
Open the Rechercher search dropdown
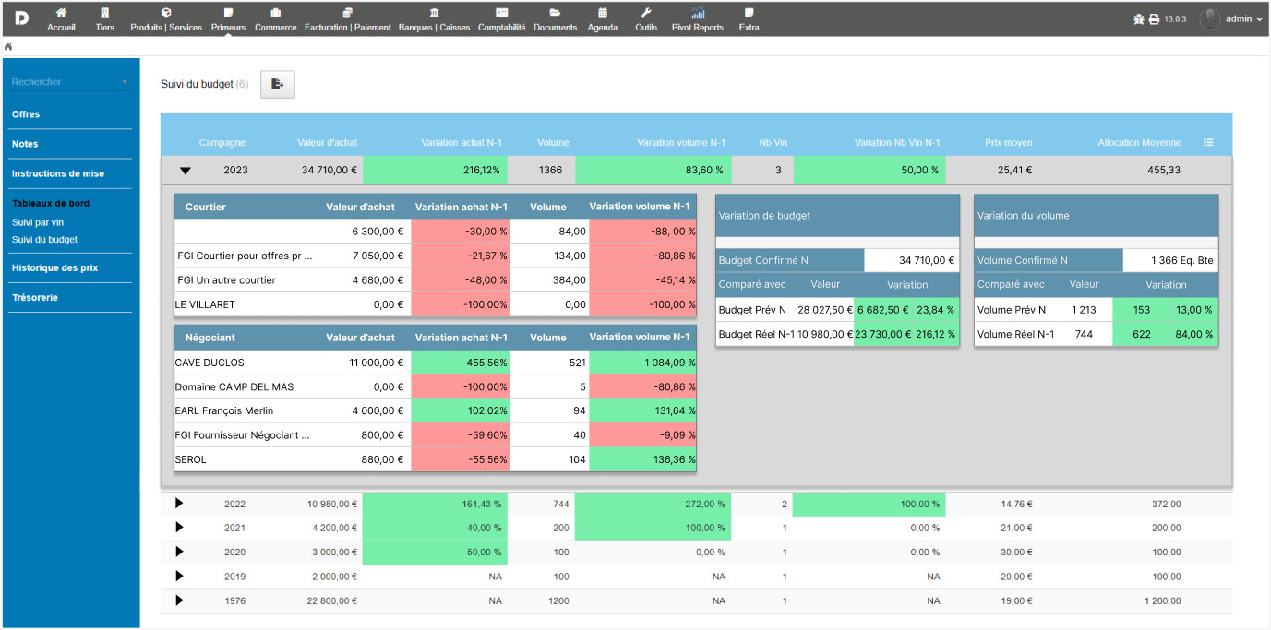click(70, 82)
